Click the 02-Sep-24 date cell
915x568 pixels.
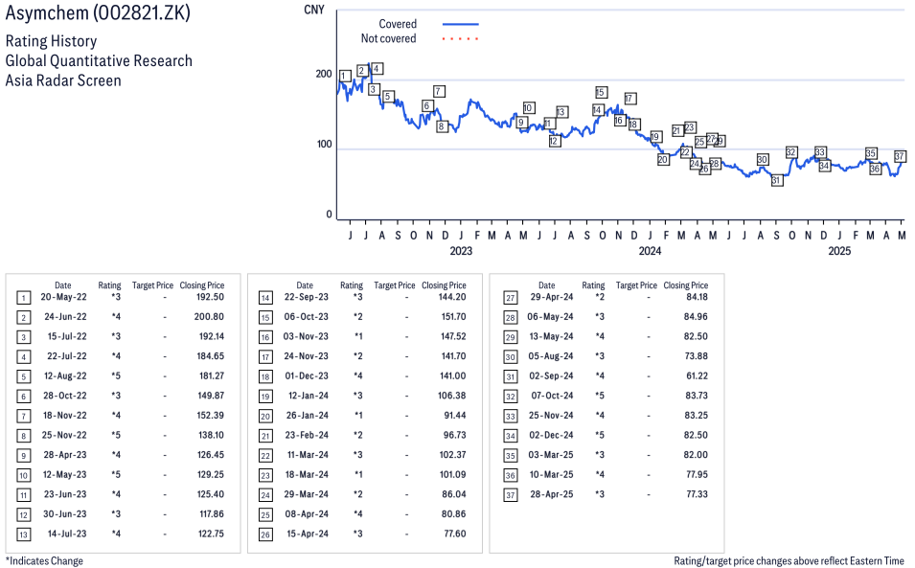pyautogui.click(x=552, y=375)
